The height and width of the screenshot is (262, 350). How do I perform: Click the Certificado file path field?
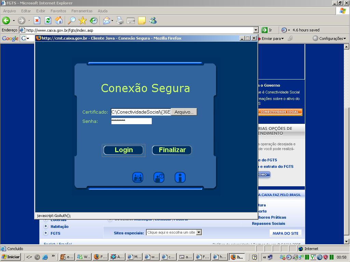141,112
